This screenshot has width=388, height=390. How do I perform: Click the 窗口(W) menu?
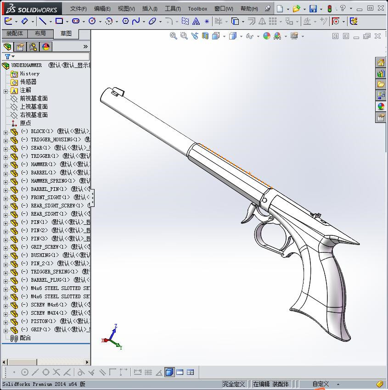(224, 9)
